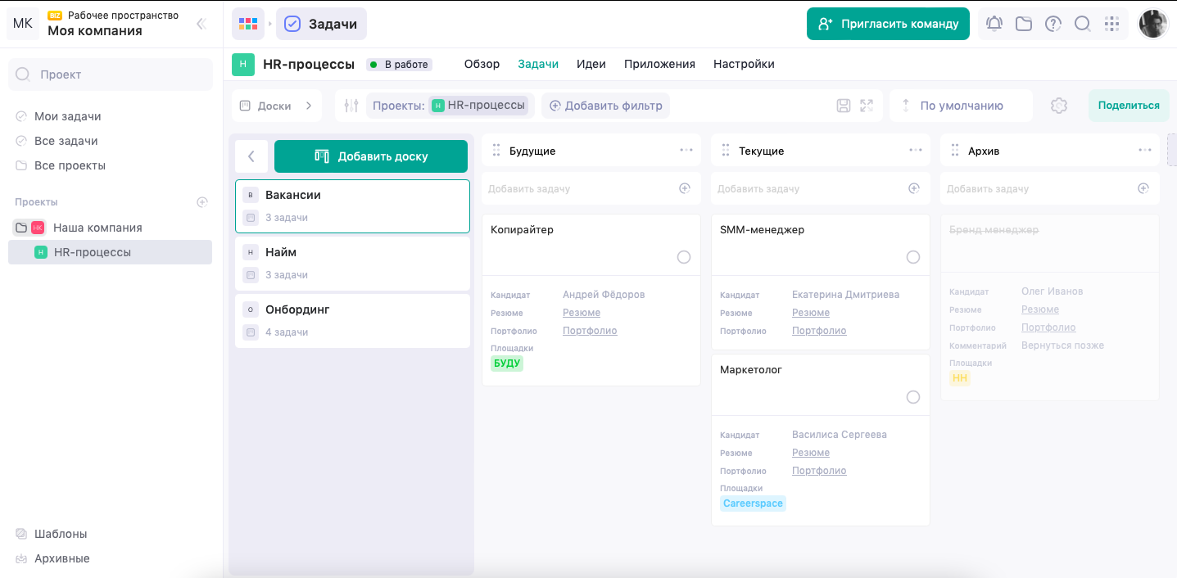
Task: Mark SMM-менеджер task as complete
Action: pos(913,257)
